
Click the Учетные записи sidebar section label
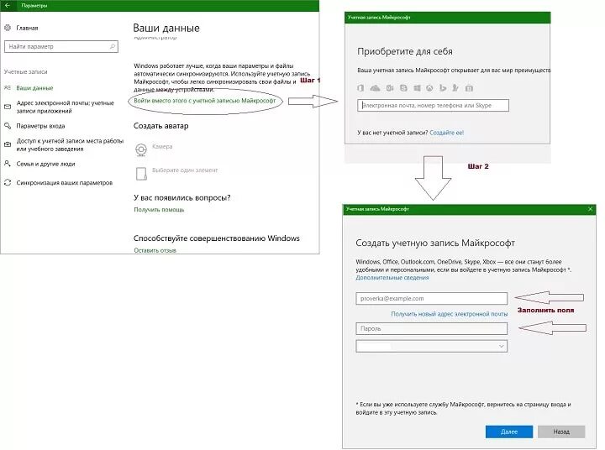(25, 71)
